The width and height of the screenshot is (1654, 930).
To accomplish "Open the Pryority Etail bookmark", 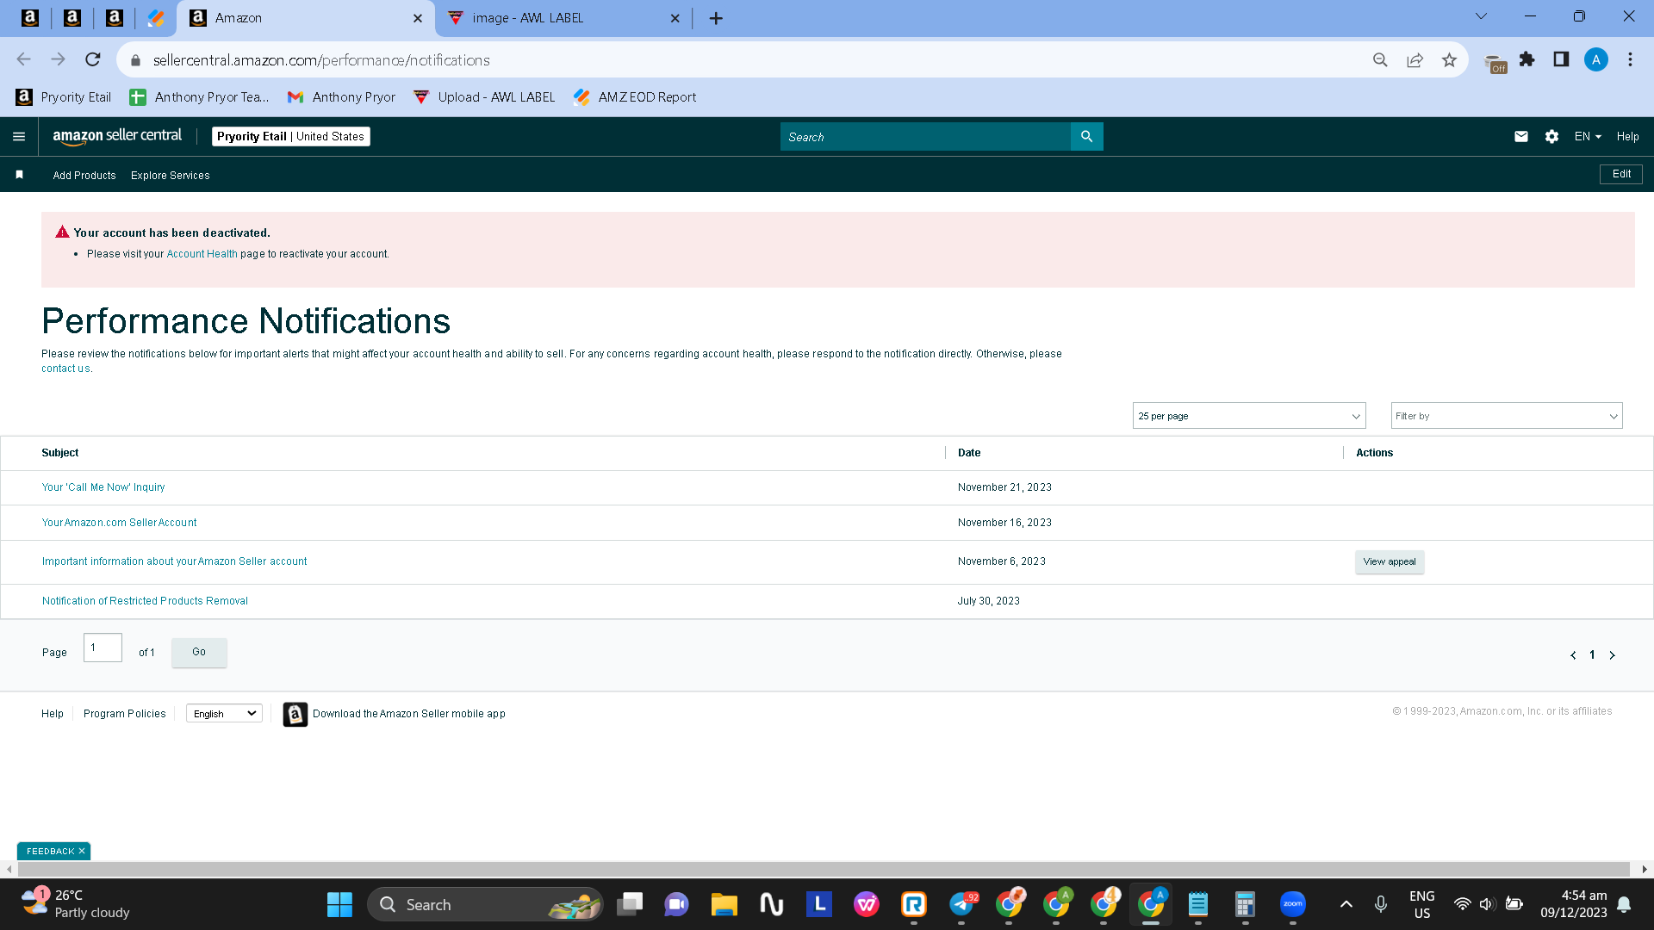I will (x=64, y=97).
